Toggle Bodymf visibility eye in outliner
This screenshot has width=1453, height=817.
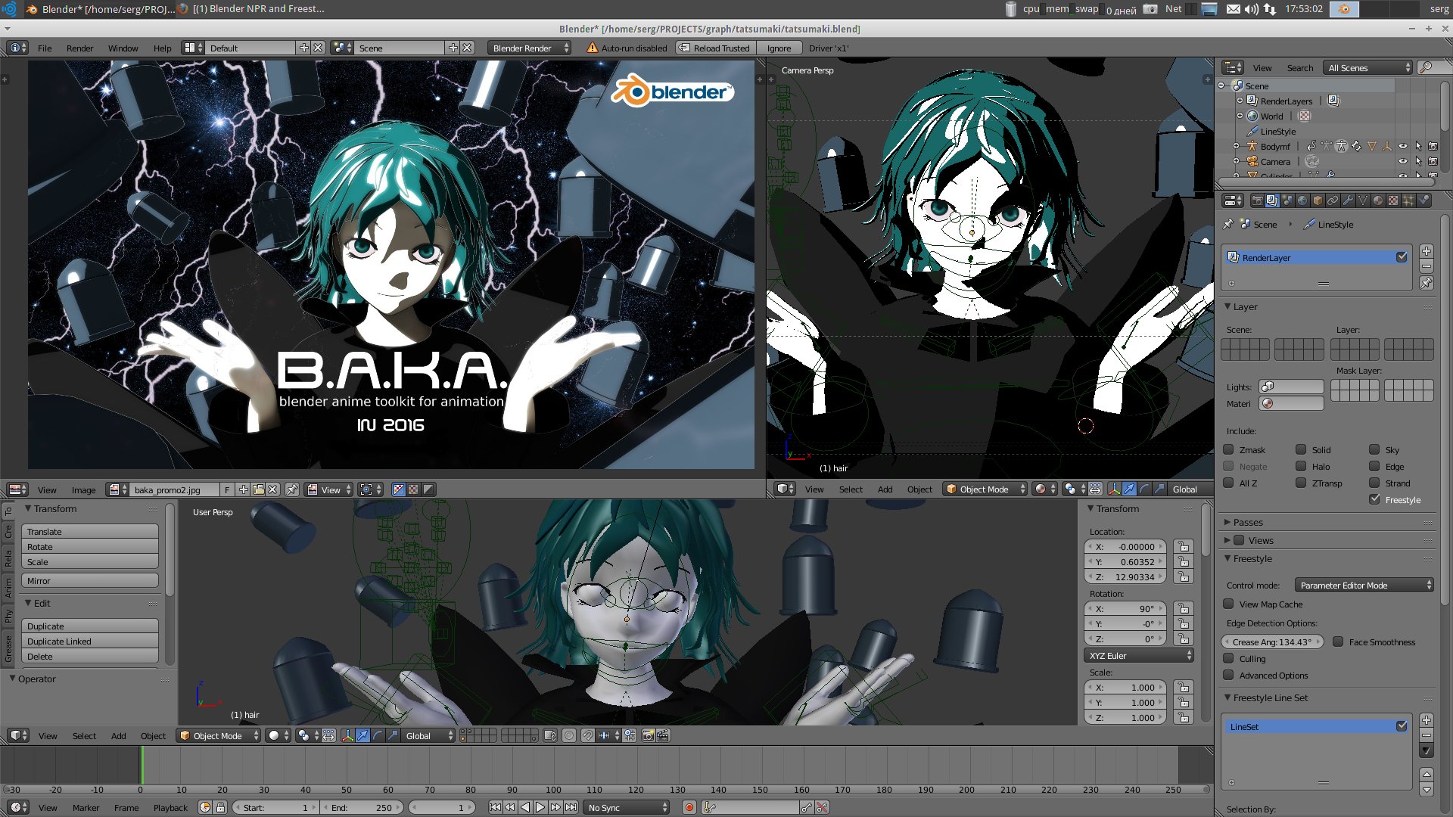(1403, 146)
